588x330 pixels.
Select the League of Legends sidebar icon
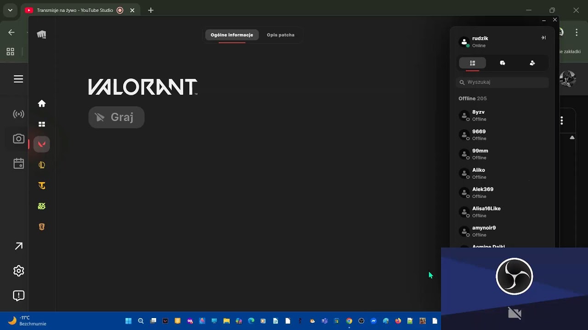(x=42, y=165)
